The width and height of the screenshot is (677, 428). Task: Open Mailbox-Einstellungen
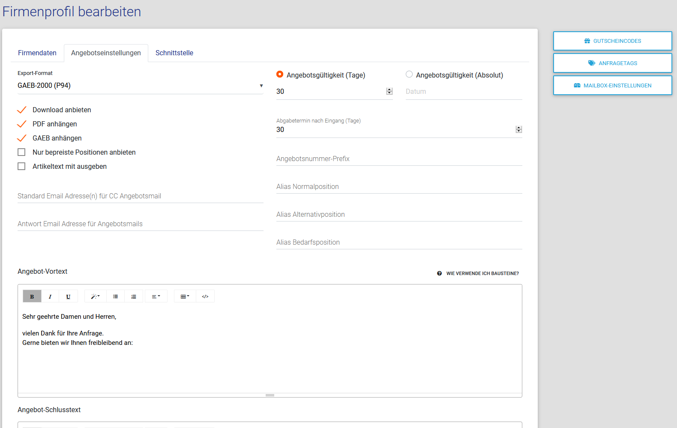pyautogui.click(x=612, y=86)
